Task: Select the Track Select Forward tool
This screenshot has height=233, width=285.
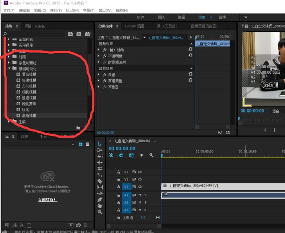Action: pos(99,150)
